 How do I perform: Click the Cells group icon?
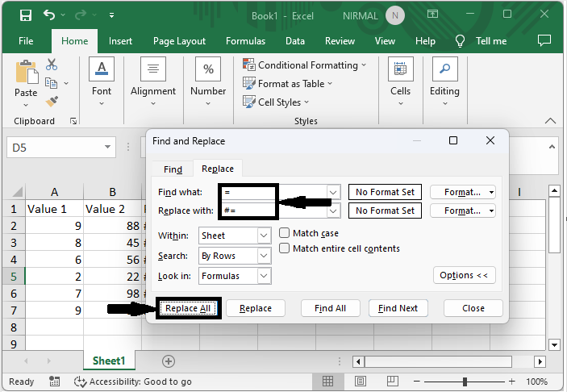[401, 70]
